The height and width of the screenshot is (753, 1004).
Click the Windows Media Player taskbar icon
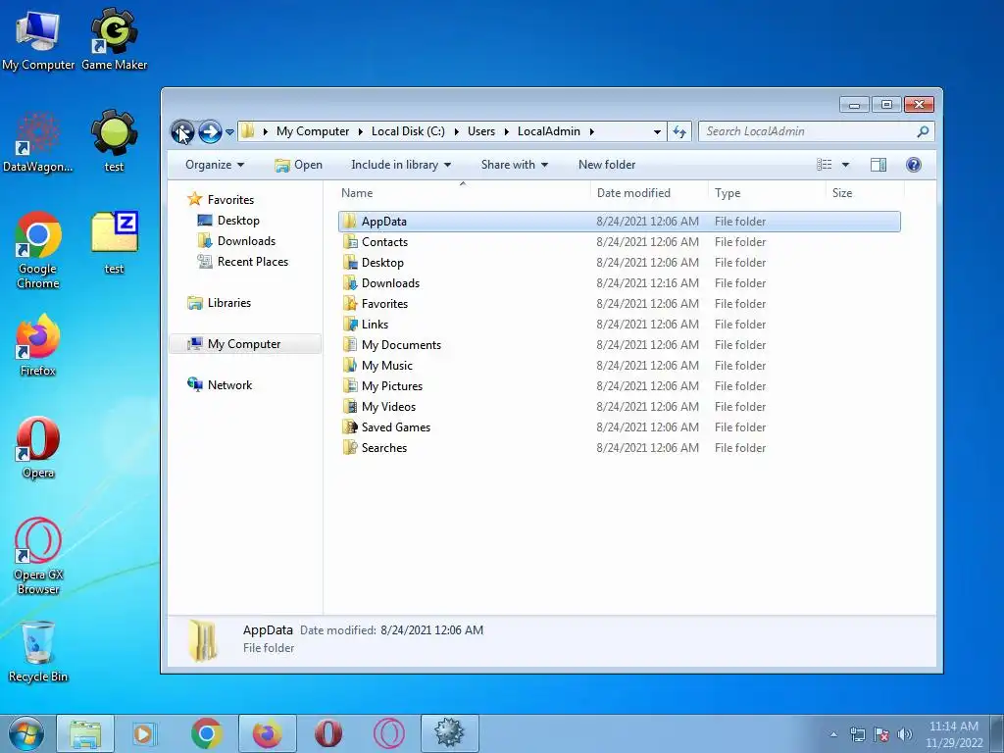coord(143,733)
